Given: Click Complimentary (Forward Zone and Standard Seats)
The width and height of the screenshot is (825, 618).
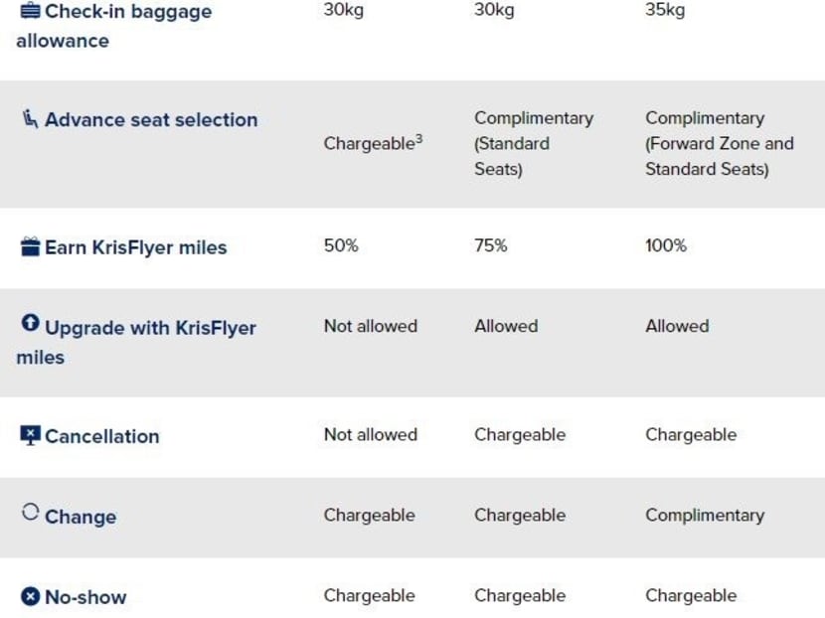Looking at the screenshot, I should coord(719,143).
